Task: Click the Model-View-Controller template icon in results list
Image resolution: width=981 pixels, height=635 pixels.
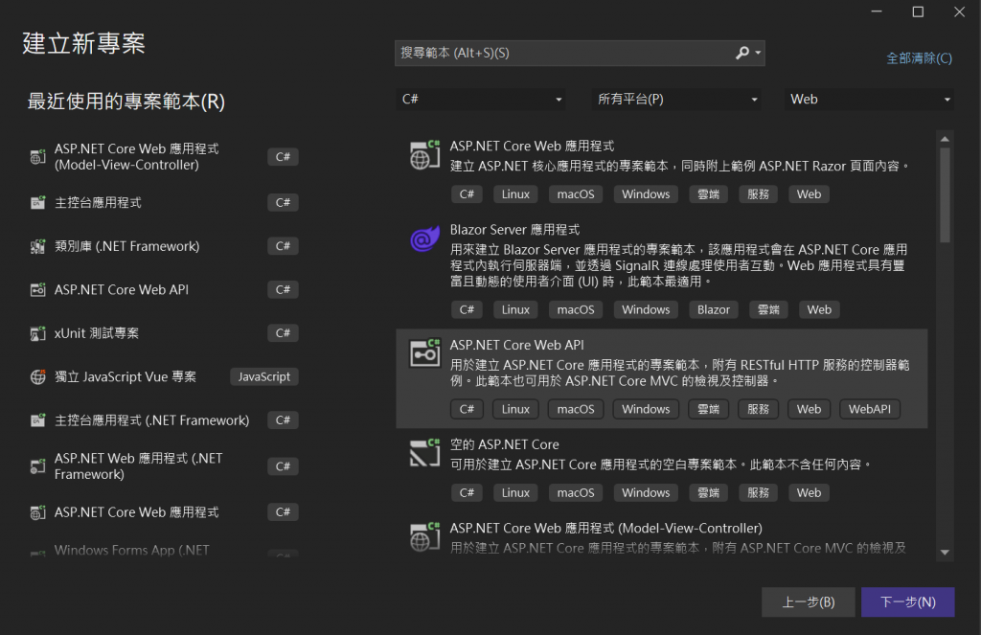Action: point(424,537)
